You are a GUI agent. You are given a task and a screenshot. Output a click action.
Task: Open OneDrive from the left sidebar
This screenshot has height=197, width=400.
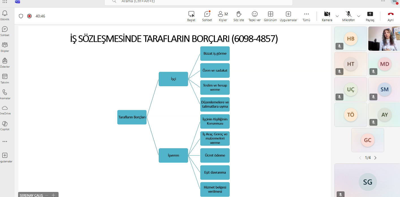(5, 110)
